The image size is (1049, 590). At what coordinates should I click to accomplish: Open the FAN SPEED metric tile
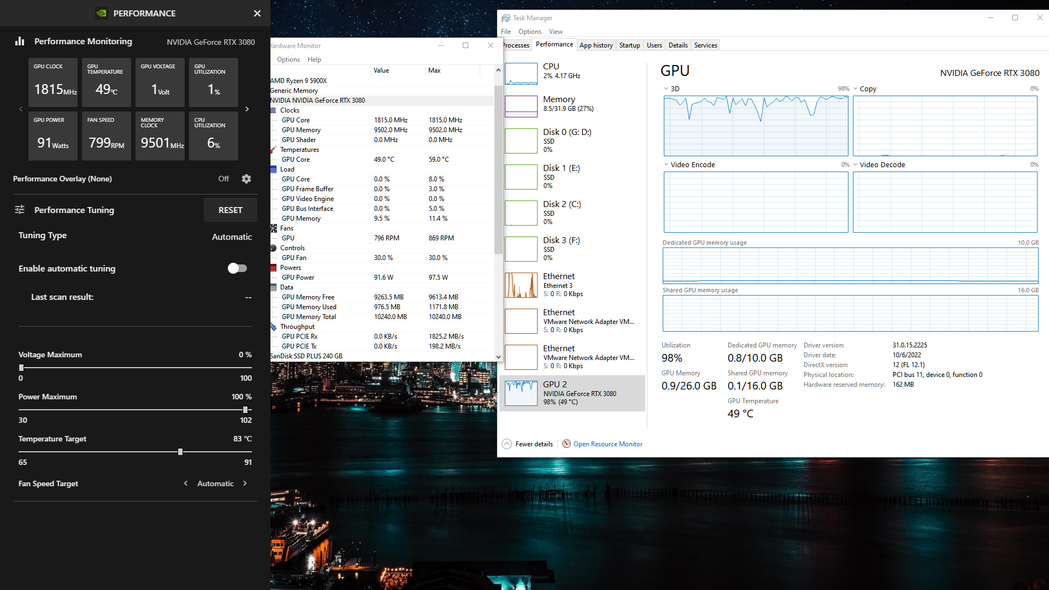click(x=106, y=136)
